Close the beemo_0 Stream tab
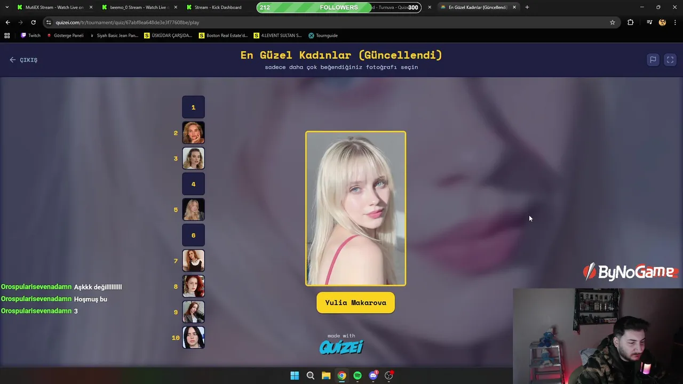Image resolution: width=683 pixels, height=384 pixels. 176,7
